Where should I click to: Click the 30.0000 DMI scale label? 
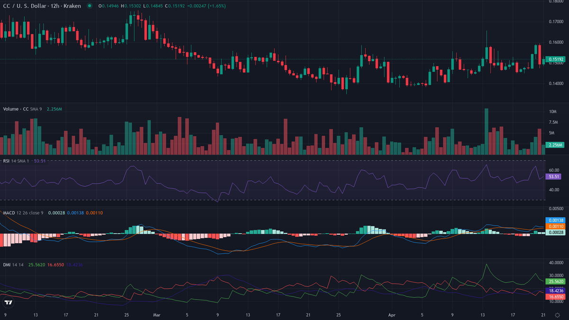(555, 275)
